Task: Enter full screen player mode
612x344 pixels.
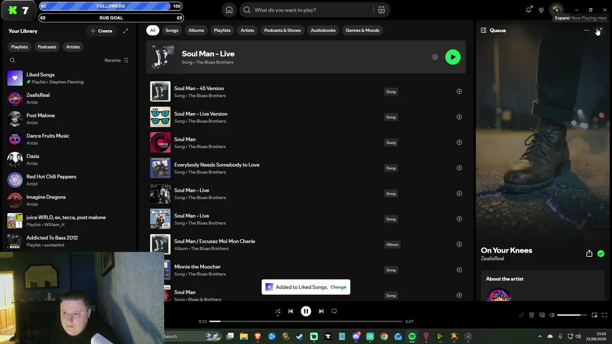Action: 605,315
